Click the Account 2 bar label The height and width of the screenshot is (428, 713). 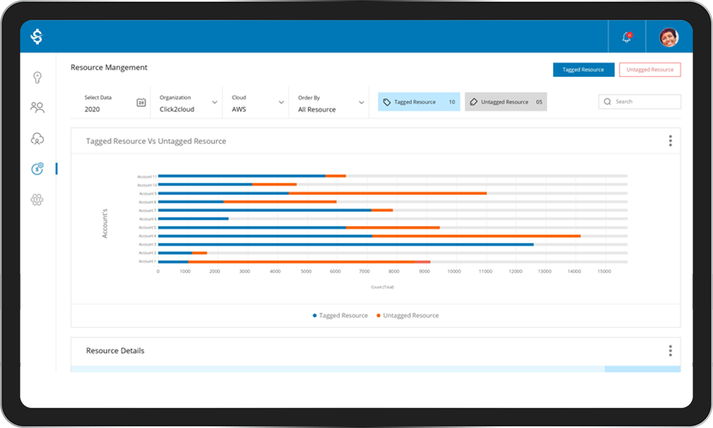click(x=148, y=253)
